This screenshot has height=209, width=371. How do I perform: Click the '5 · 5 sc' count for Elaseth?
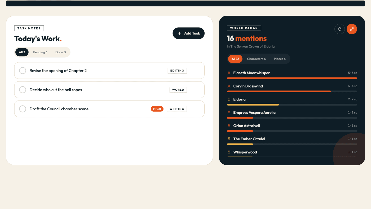352,73
